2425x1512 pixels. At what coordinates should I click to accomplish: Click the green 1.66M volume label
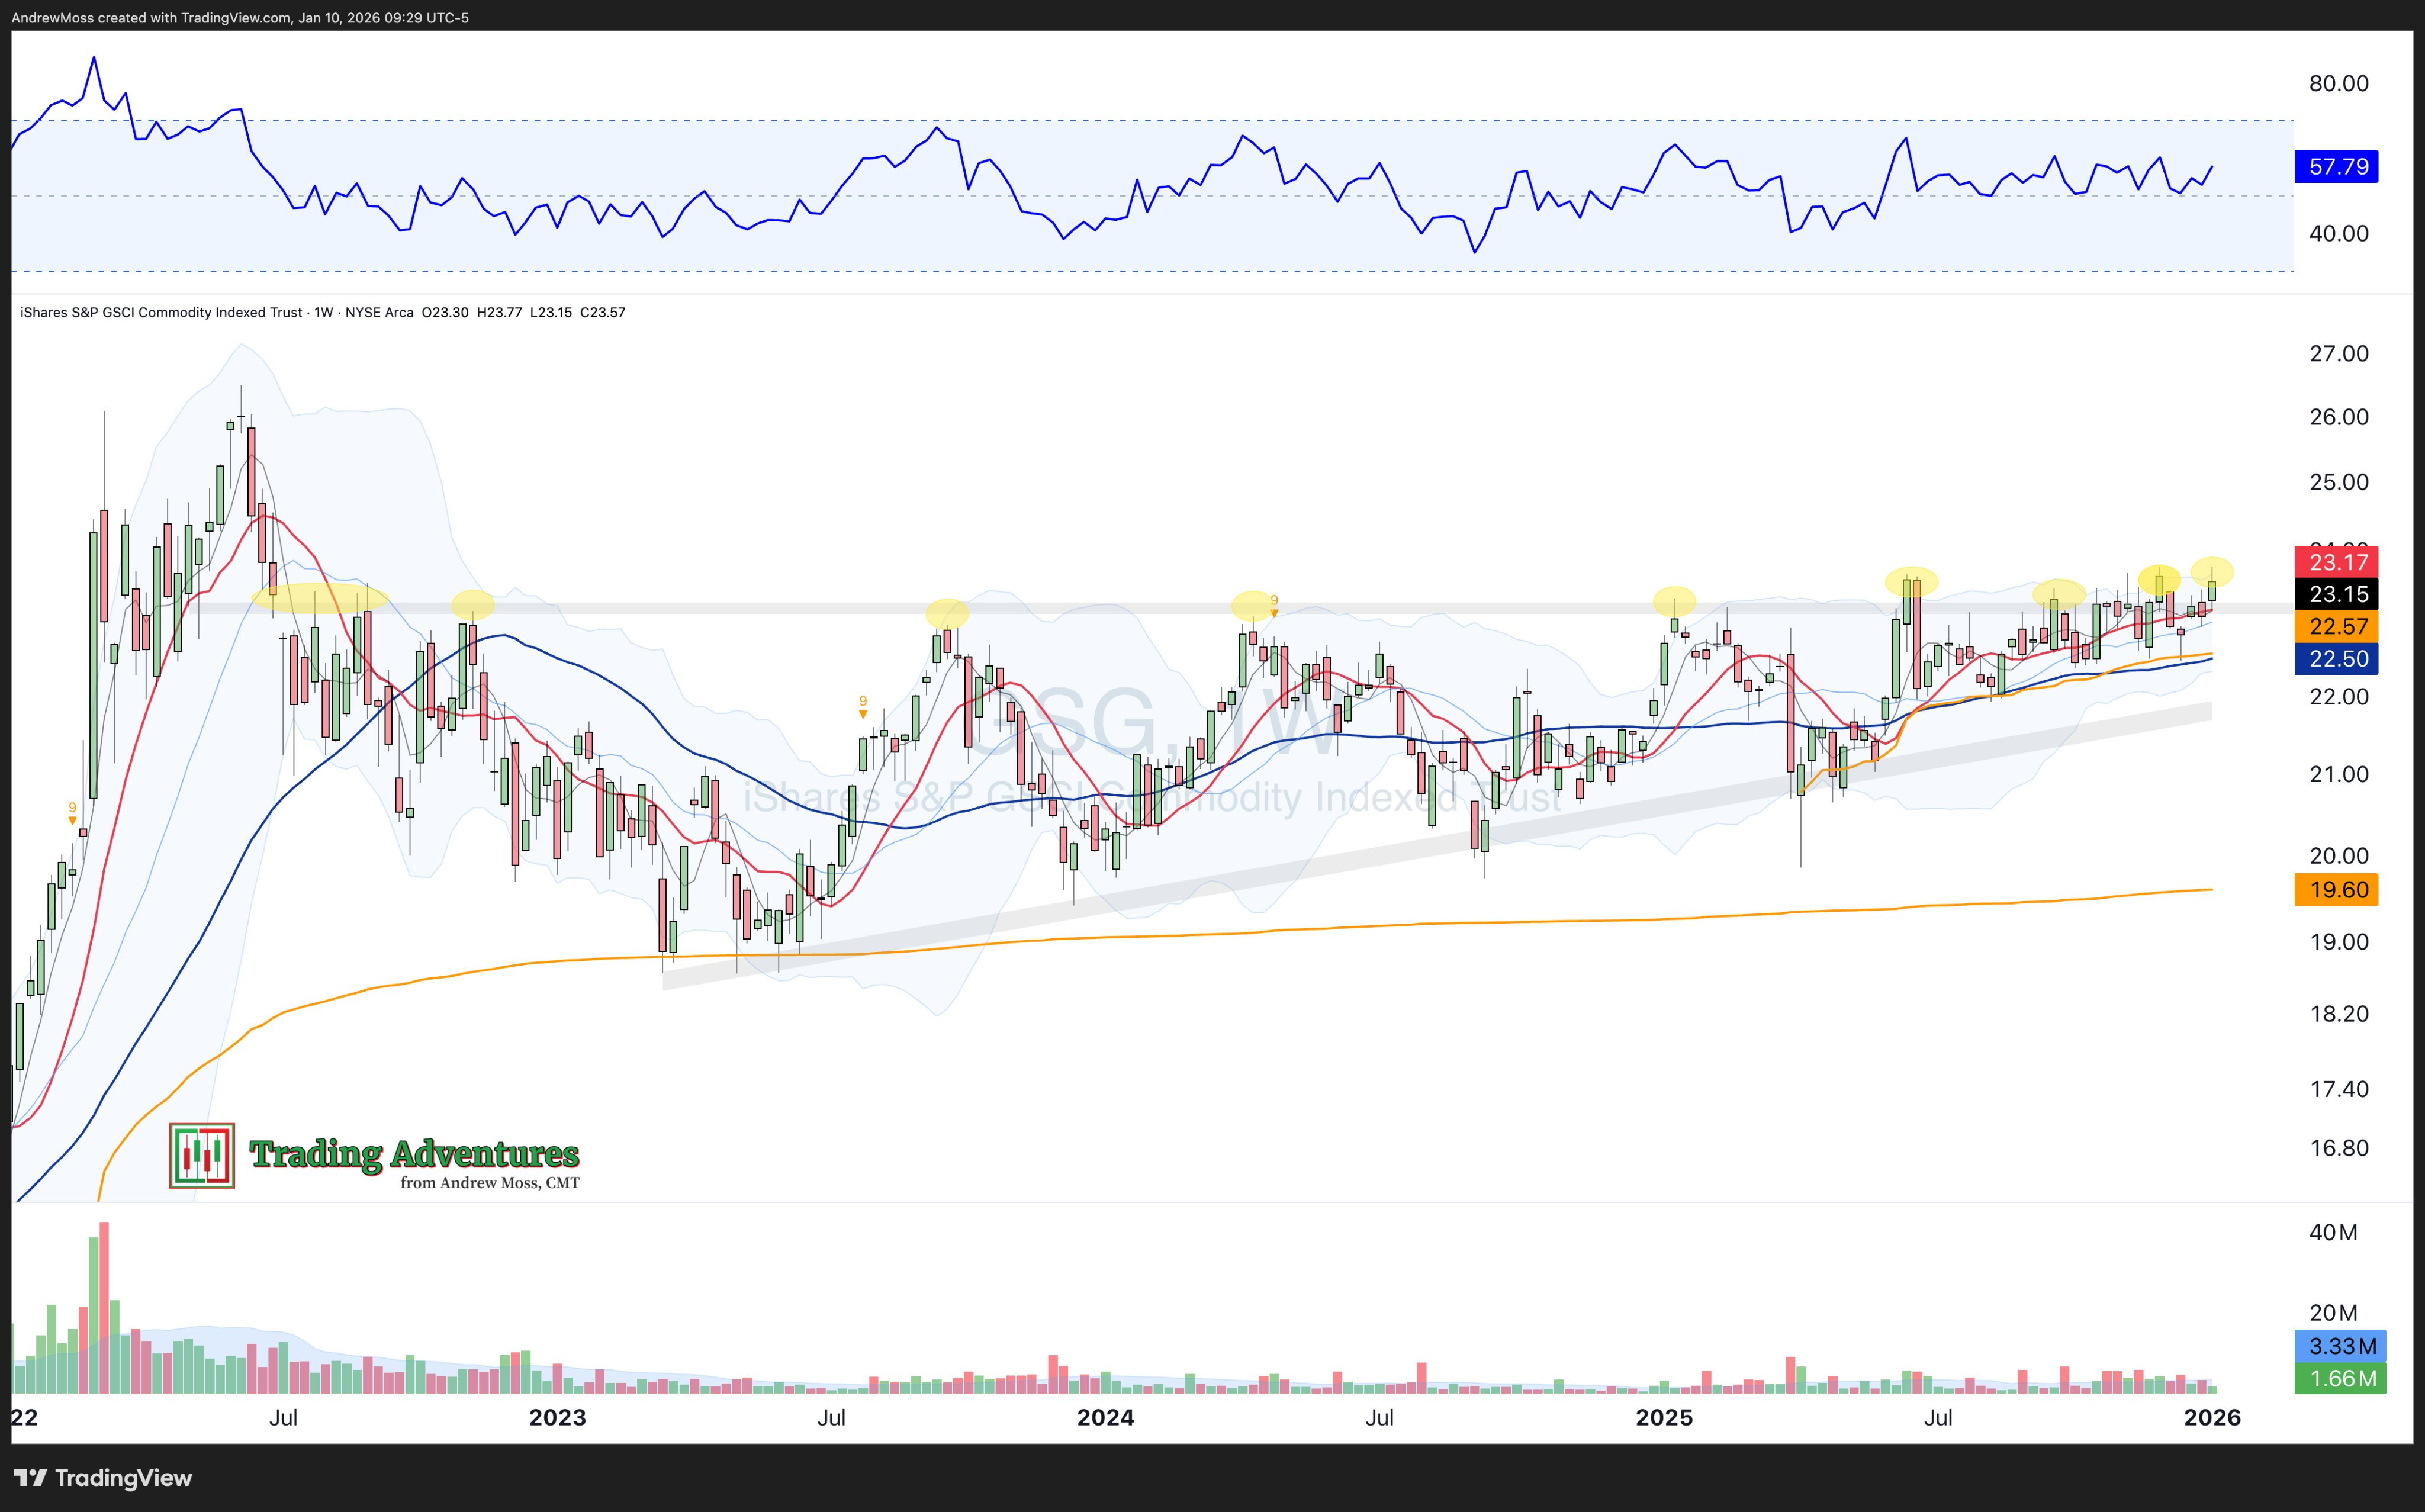(x=2341, y=1378)
